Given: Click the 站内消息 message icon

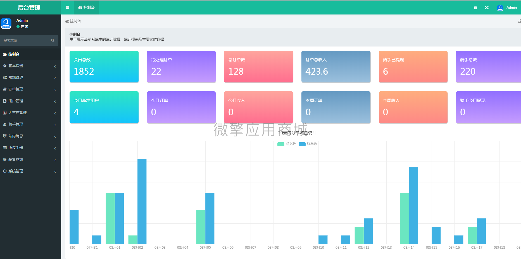Looking at the screenshot, I should tap(5, 136).
